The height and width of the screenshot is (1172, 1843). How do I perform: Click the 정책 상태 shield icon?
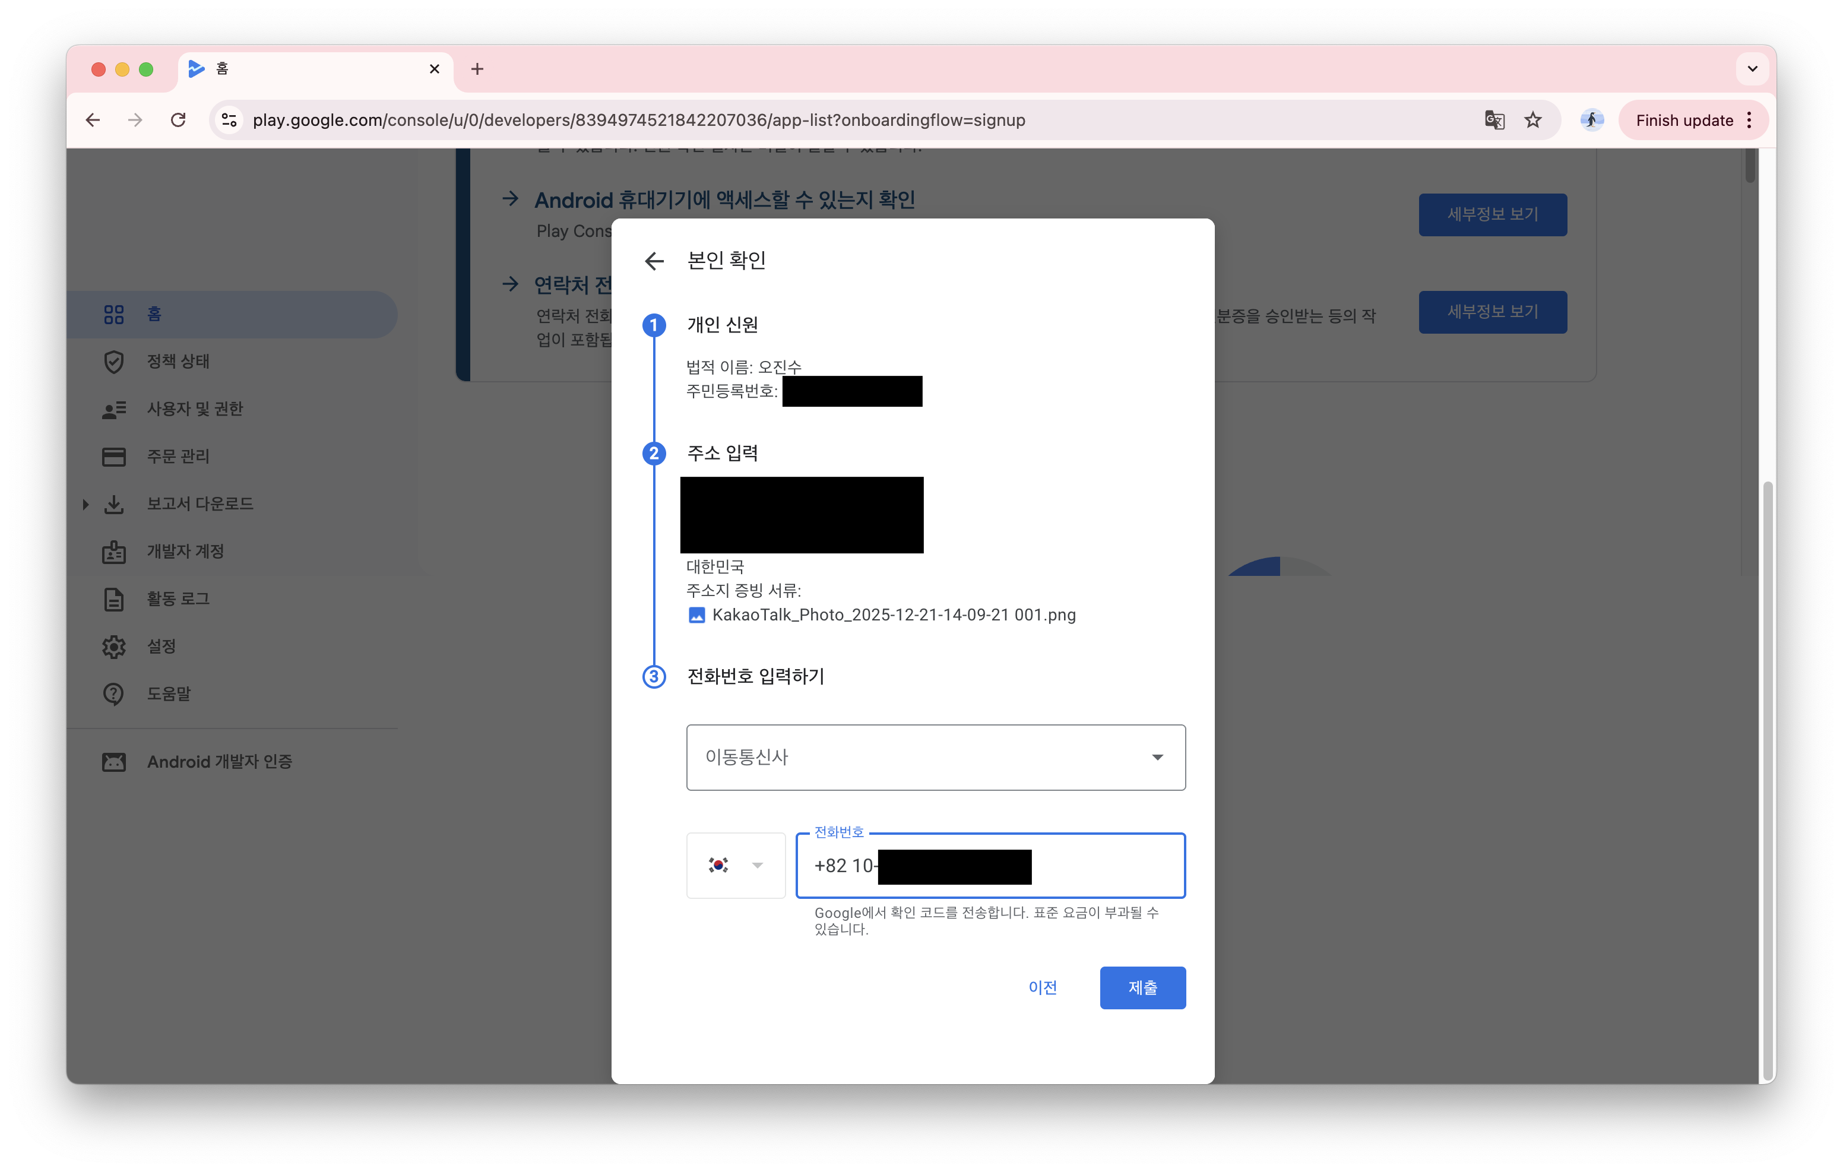(114, 362)
